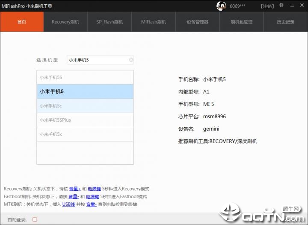
Task: Switch to the Recovery刷机 tab
Action: [65, 22]
